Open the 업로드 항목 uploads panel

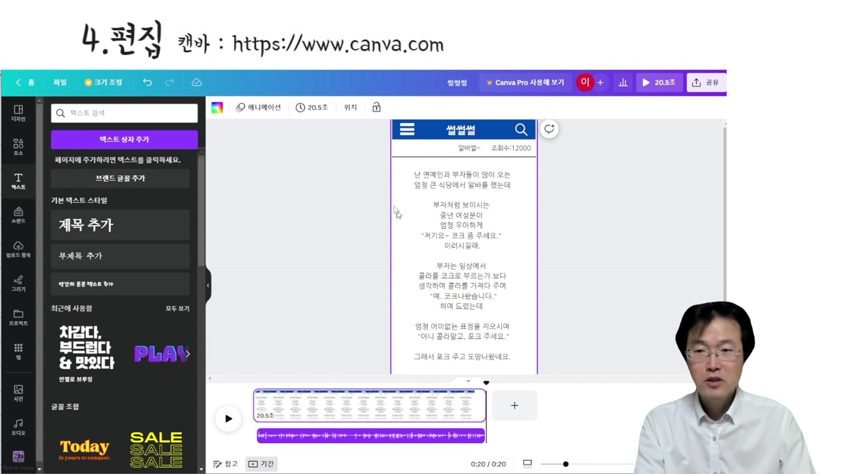click(x=18, y=249)
